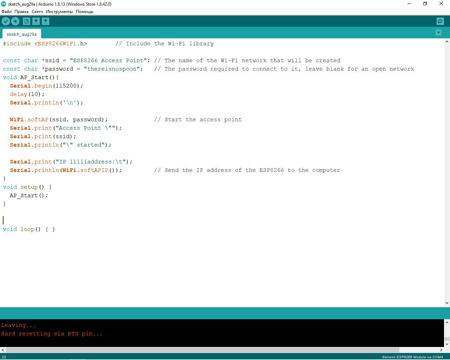The width and height of the screenshot is (450, 360).
Task: Click the "IP 11111address:\t" print line
Action: 71,162
